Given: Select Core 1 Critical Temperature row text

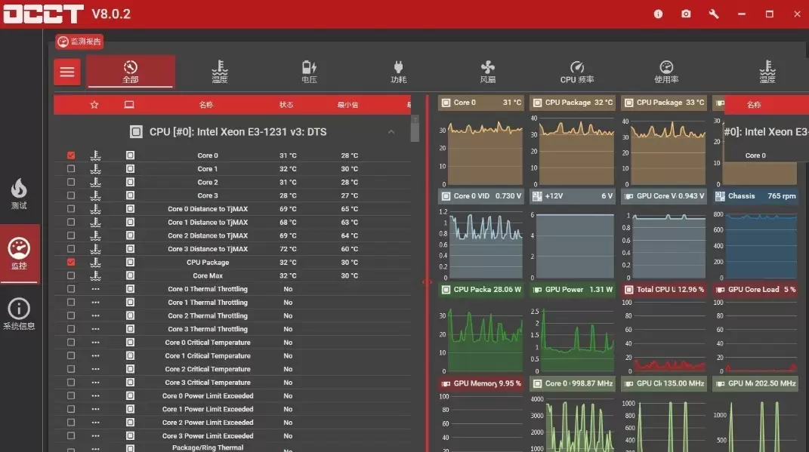Looking at the screenshot, I should coord(208,355).
